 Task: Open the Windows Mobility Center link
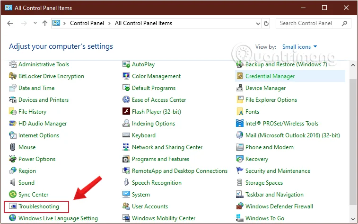tap(164, 218)
